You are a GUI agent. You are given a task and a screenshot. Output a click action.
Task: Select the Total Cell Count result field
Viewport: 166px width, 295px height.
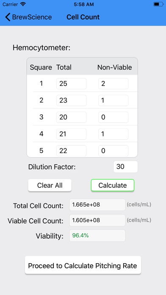[97, 205]
